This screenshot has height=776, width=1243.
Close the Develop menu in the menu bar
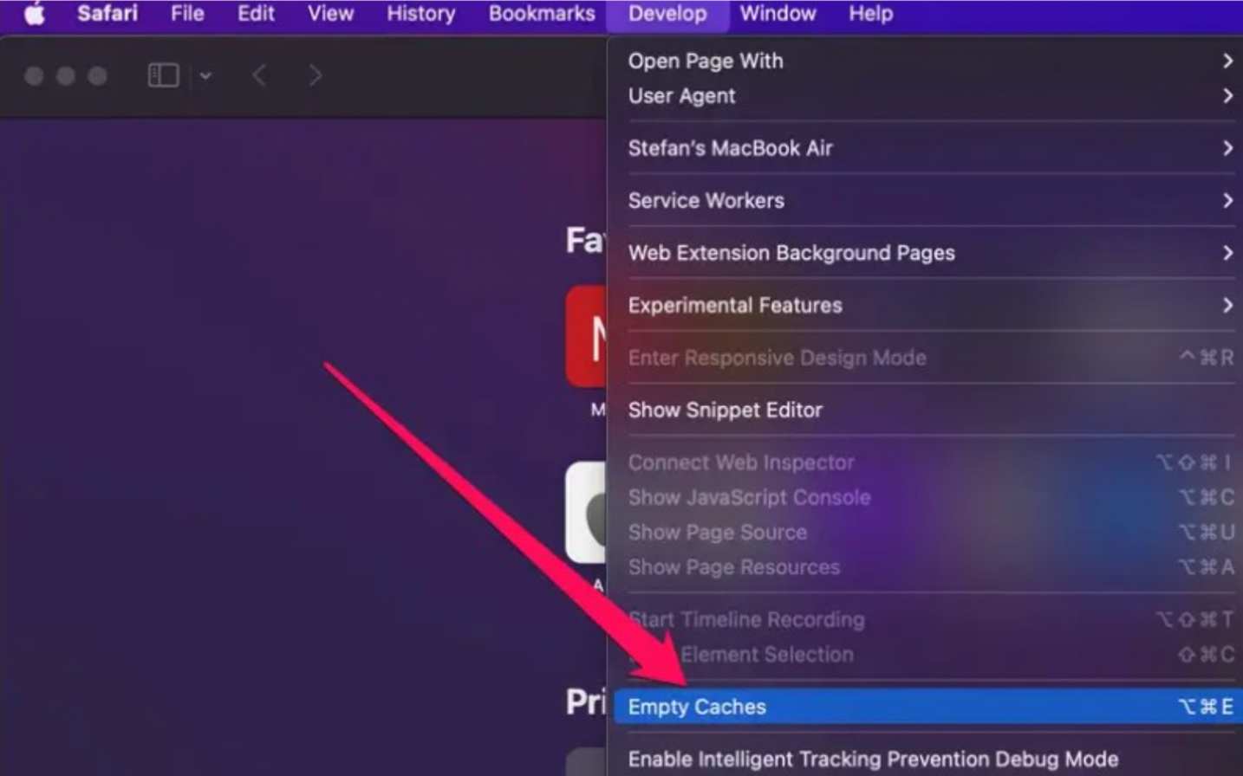667,14
